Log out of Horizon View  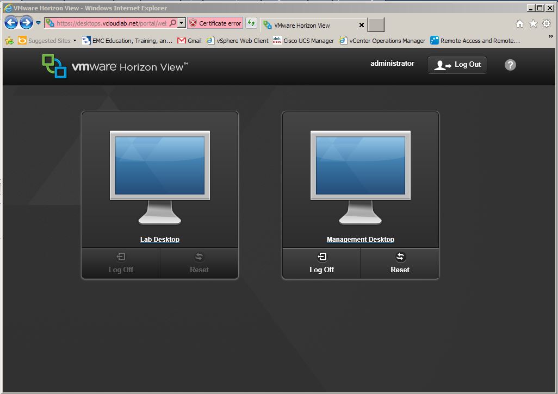pyautogui.click(x=457, y=65)
